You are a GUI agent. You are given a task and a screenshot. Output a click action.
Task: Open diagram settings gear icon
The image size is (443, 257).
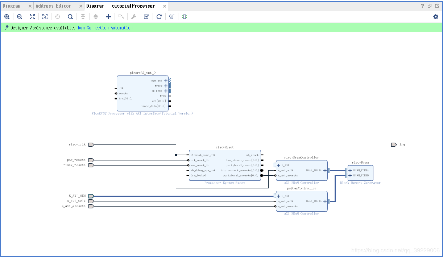[436, 17]
